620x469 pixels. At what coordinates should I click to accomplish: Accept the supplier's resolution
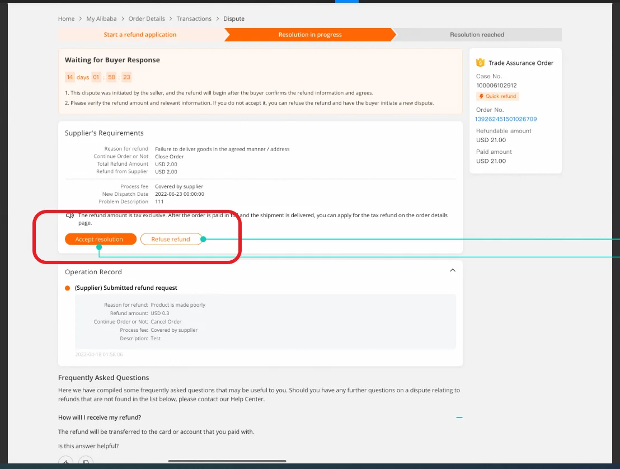click(x=100, y=239)
